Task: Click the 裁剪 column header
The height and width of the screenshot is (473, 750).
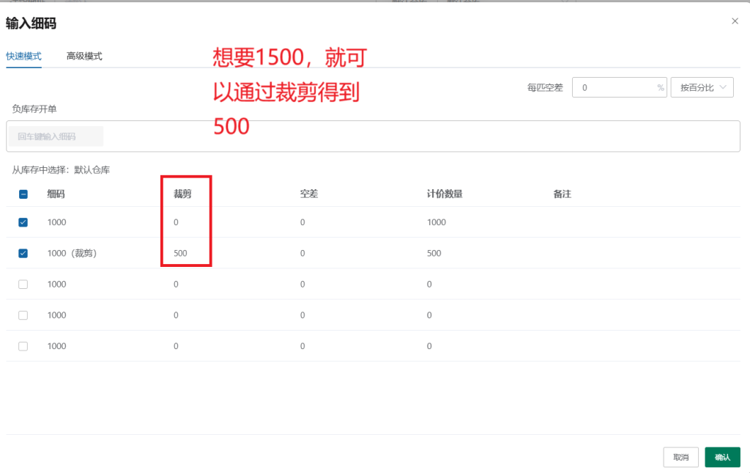Action: 182,194
